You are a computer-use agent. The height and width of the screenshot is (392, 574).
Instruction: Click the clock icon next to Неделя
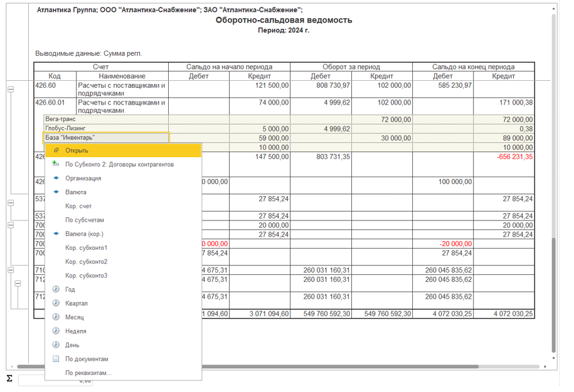coord(56,331)
